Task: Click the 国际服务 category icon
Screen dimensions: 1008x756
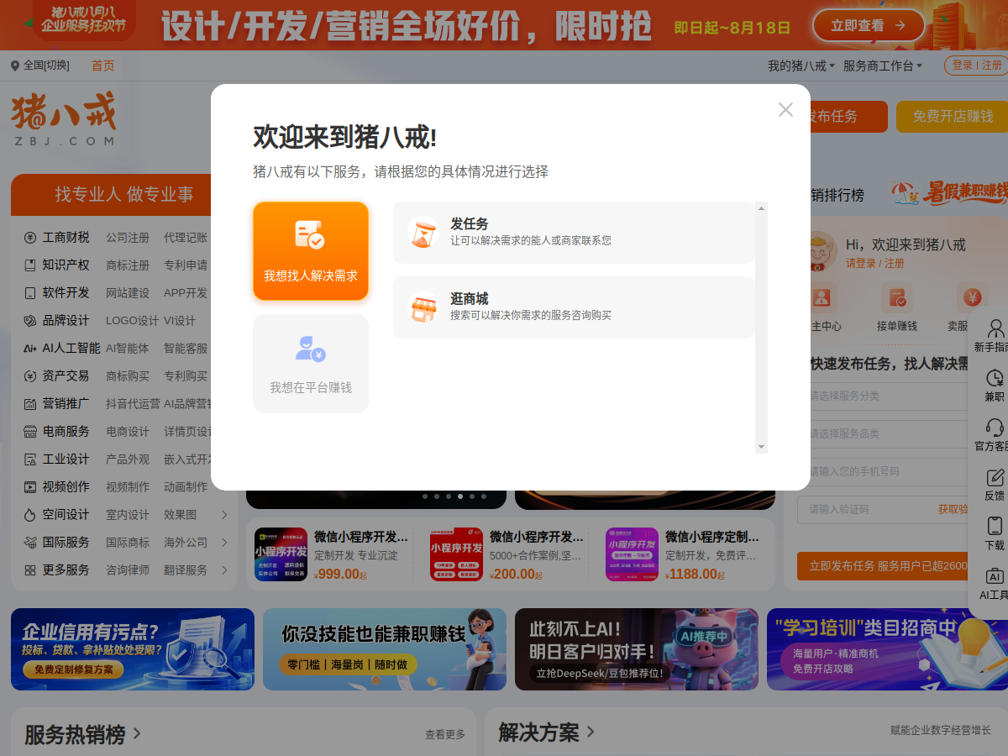Action: [30, 542]
